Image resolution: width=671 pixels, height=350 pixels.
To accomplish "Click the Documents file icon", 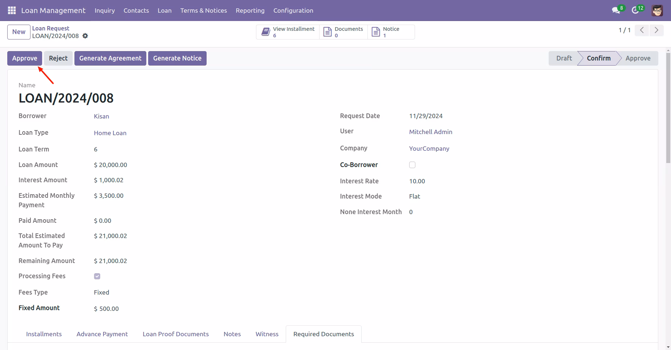I will tap(328, 32).
